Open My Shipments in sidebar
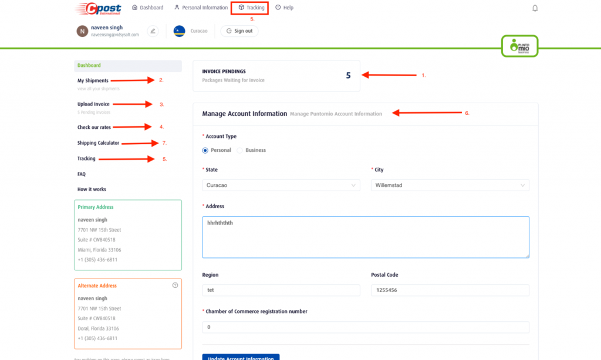 click(93, 80)
